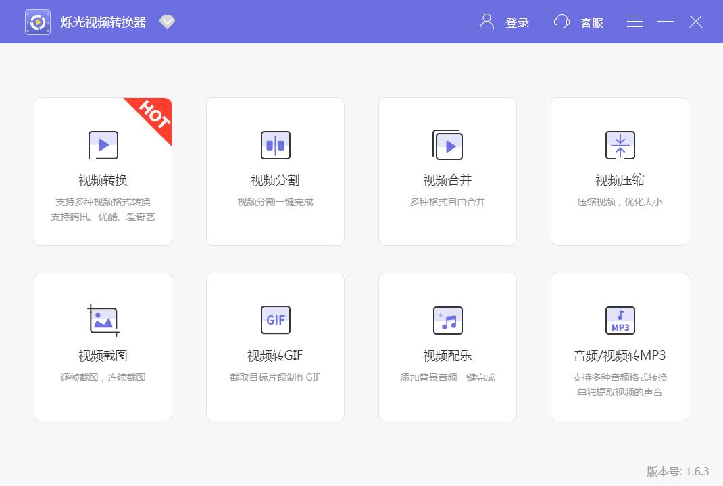
Task: Click the user profile avatar icon
Action: (487, 22)
